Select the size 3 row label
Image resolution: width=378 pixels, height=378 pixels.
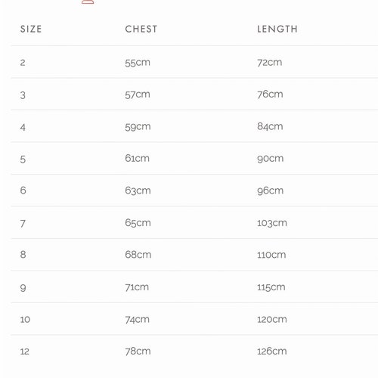coord(23,95)
